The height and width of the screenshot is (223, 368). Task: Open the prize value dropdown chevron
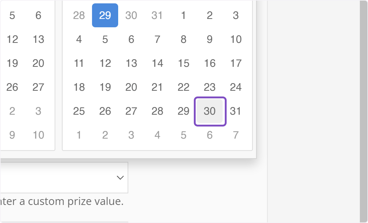click(120, 178)
